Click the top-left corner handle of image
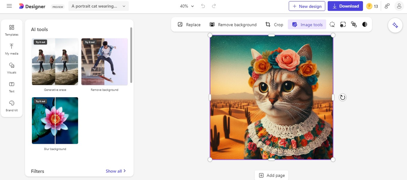Screen dimensions: 407x180 coord(210,35)
